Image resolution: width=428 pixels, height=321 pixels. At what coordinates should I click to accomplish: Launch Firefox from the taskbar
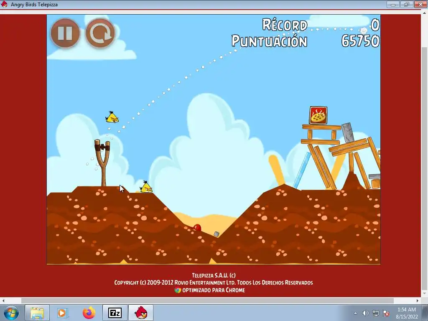click(89, 313)
